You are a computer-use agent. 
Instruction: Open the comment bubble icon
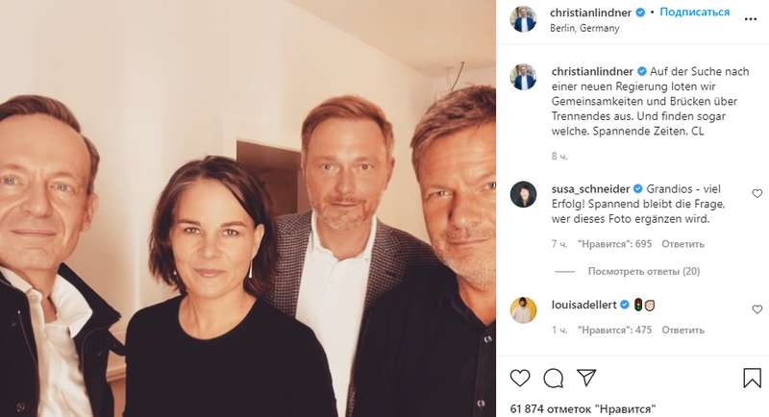tap(553, 378)
